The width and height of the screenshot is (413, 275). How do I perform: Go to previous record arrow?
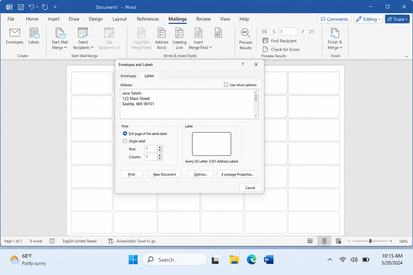274,31
